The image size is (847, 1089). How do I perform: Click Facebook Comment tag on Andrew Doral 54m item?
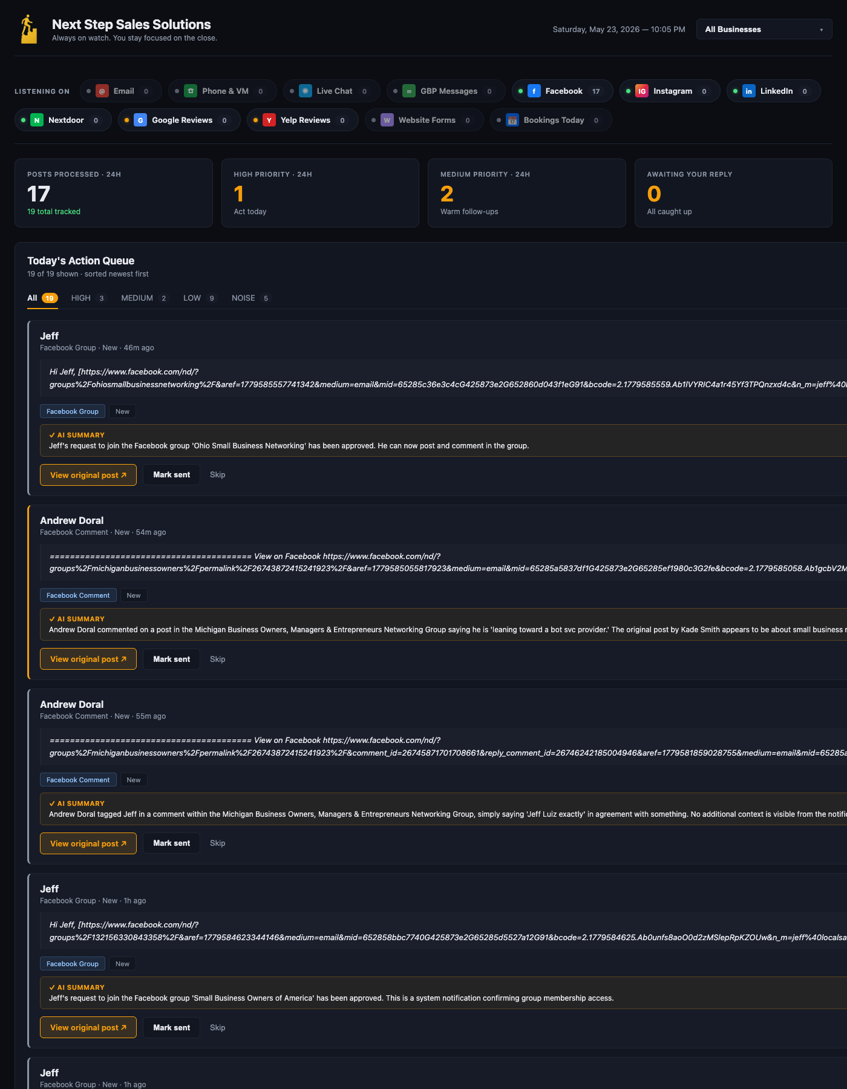78,595
